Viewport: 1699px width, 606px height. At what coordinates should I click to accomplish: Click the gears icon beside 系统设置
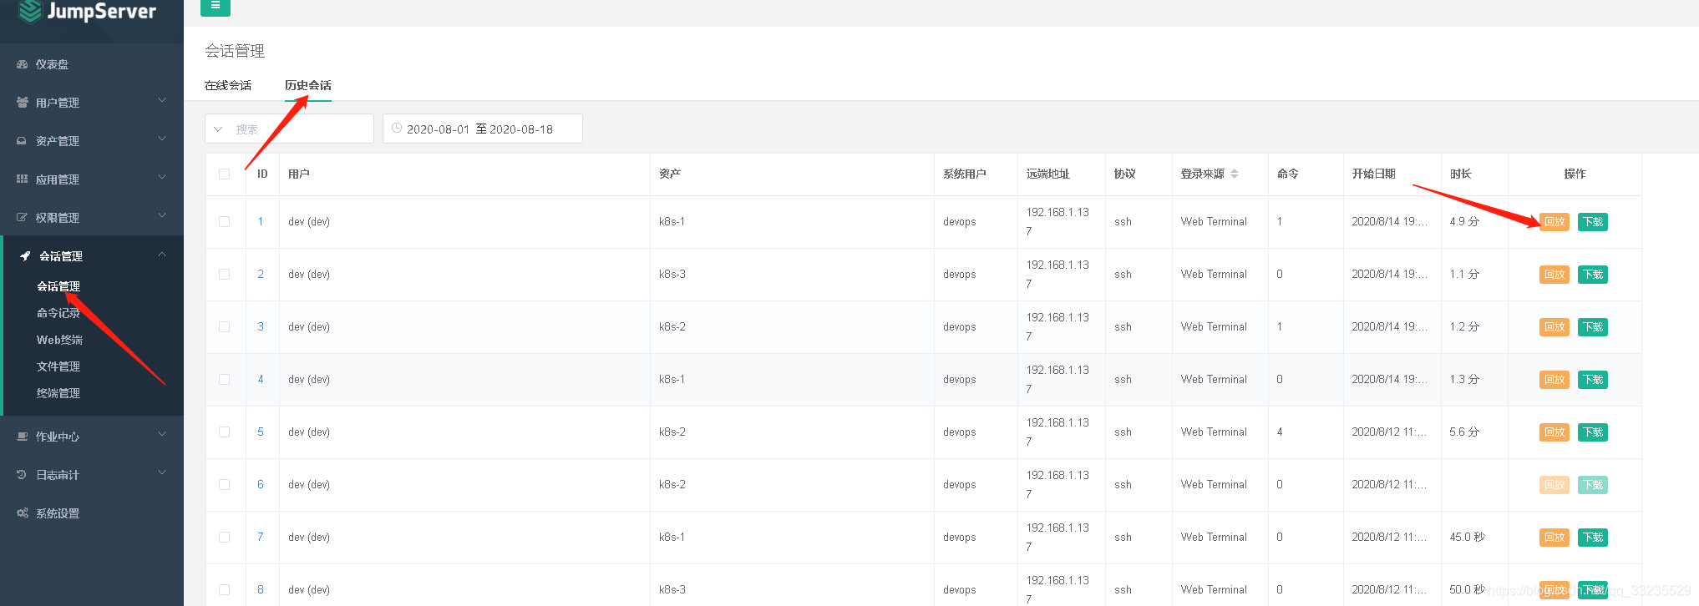click(x=23, y=513)
